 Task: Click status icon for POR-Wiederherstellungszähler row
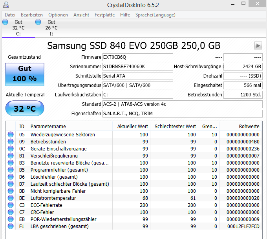(11, 219)
